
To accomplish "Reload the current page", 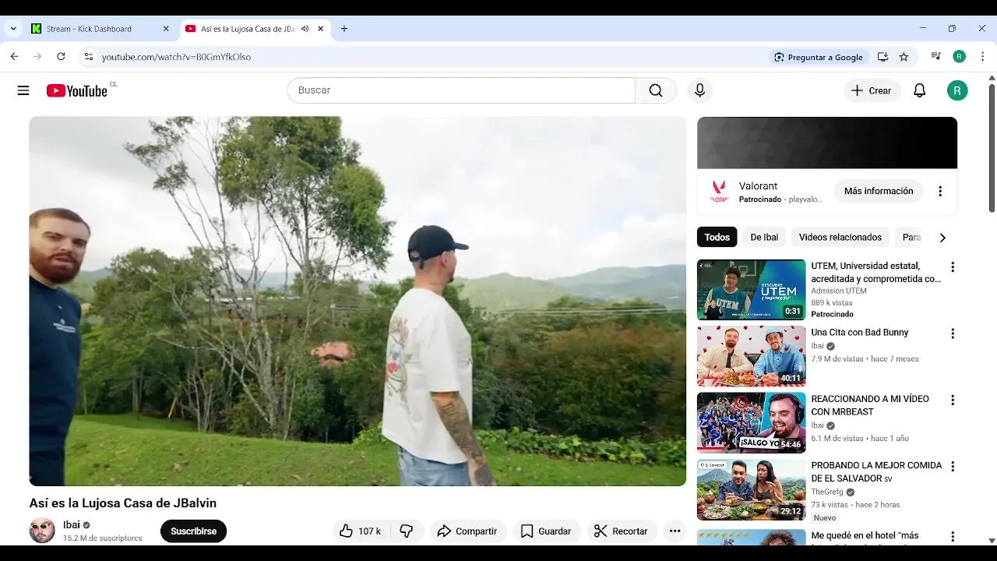I will coord(61,57).
